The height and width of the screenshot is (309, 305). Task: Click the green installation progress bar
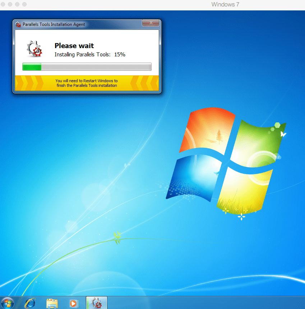[x=87, y=67]
